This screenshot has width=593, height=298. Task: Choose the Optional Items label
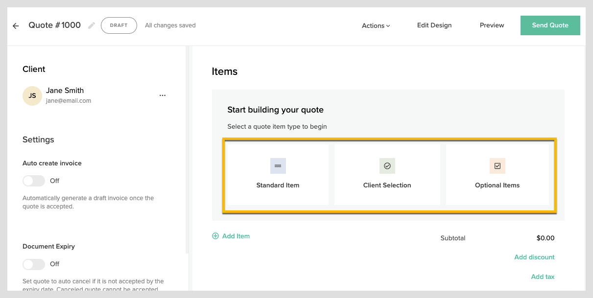tap(498, 185)
